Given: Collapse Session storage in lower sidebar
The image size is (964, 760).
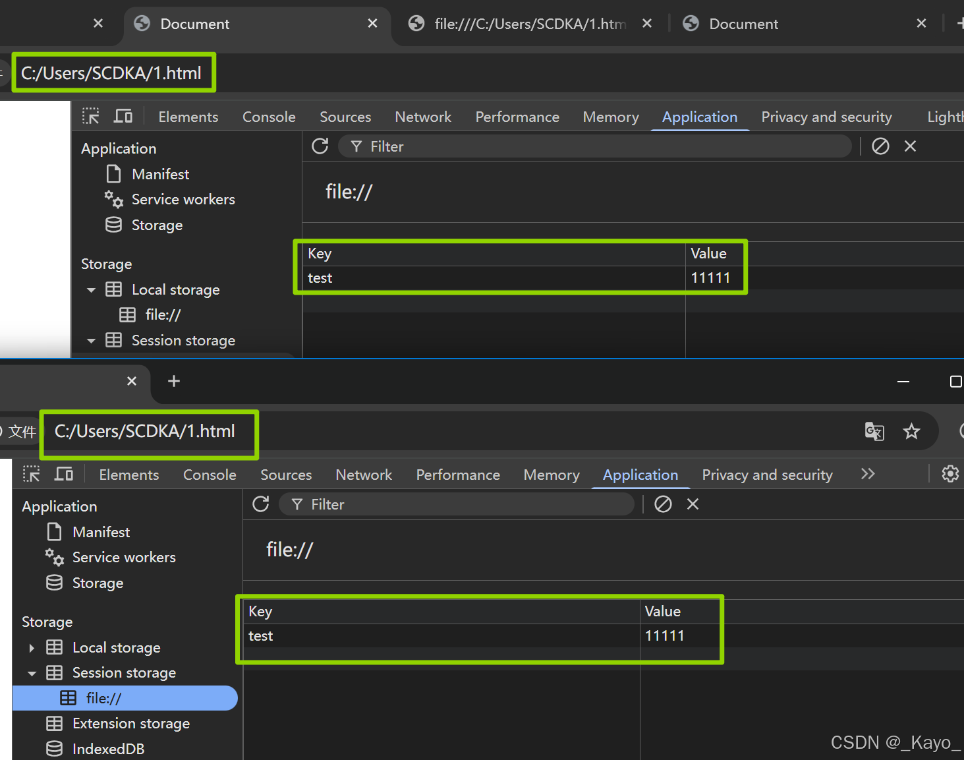Looking at the screenshot, I should (32, 673).
